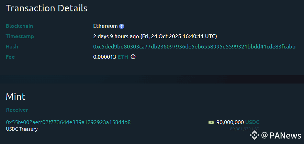This screenshot has width=304, height=144.
Task: Click the Mint section heading
Action: pos(15,97)
